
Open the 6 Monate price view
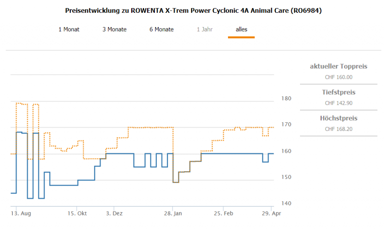tap(161, 29)
